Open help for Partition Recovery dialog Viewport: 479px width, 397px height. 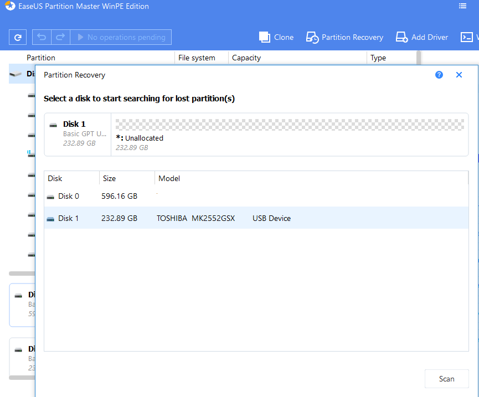pos(439,75)
